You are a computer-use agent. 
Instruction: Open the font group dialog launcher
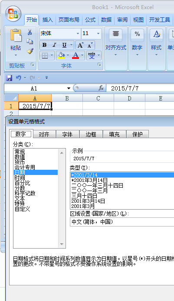click(99, 65)
